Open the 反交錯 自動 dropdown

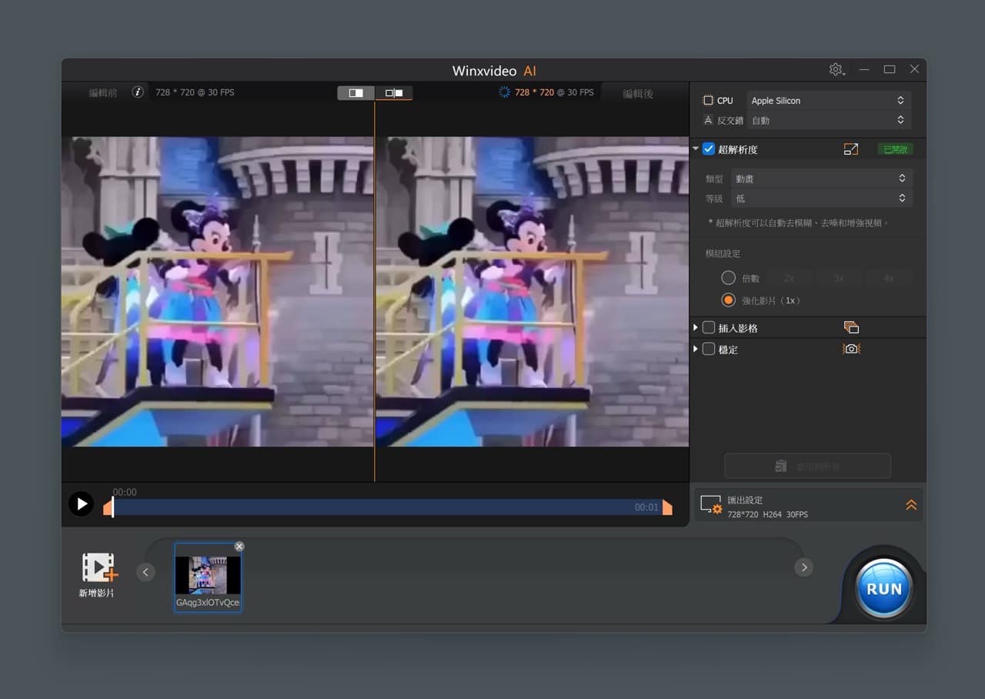click(x=829, y=121)
